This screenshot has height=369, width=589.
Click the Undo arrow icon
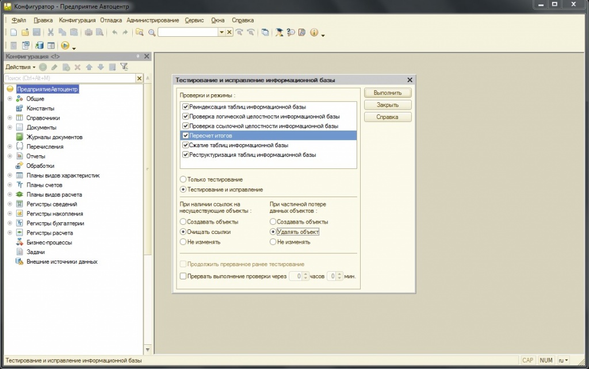114,33
